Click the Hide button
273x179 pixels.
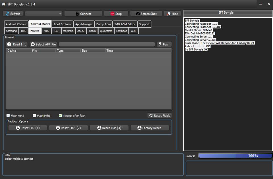coord(172,14)
